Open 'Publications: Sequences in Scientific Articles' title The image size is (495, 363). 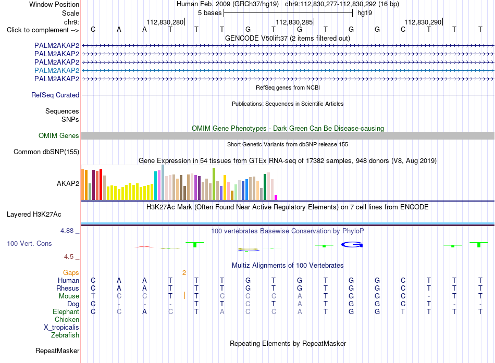tap(288, 104)
